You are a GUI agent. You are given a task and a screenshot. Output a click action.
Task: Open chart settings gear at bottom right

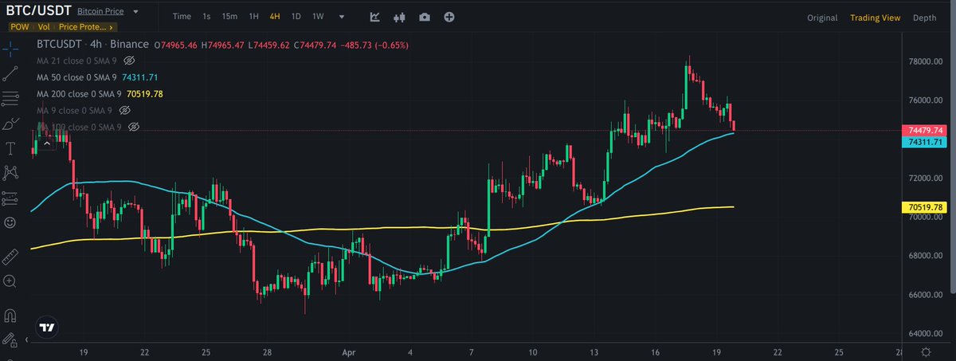[x=926, y=351]
